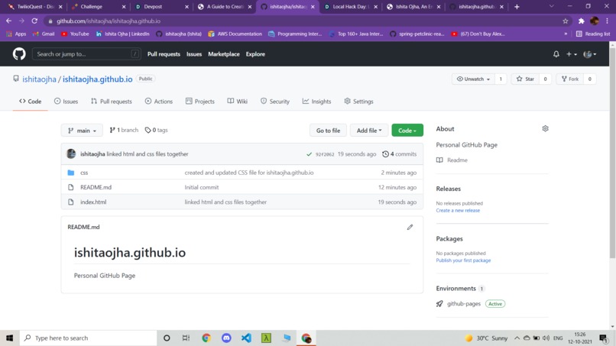Open Visual Studio Code from taskbar
616x346 pixels.
point(246,338)
